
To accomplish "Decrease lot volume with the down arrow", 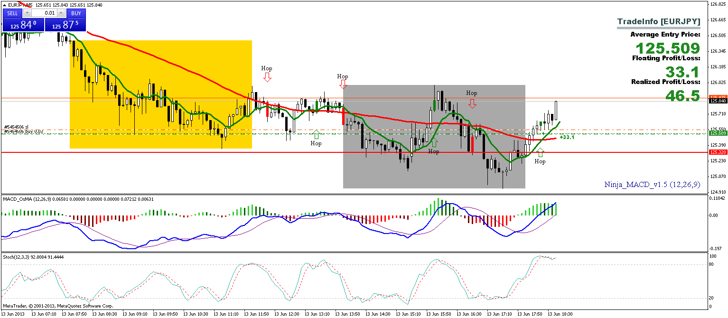I will (27, 13).
